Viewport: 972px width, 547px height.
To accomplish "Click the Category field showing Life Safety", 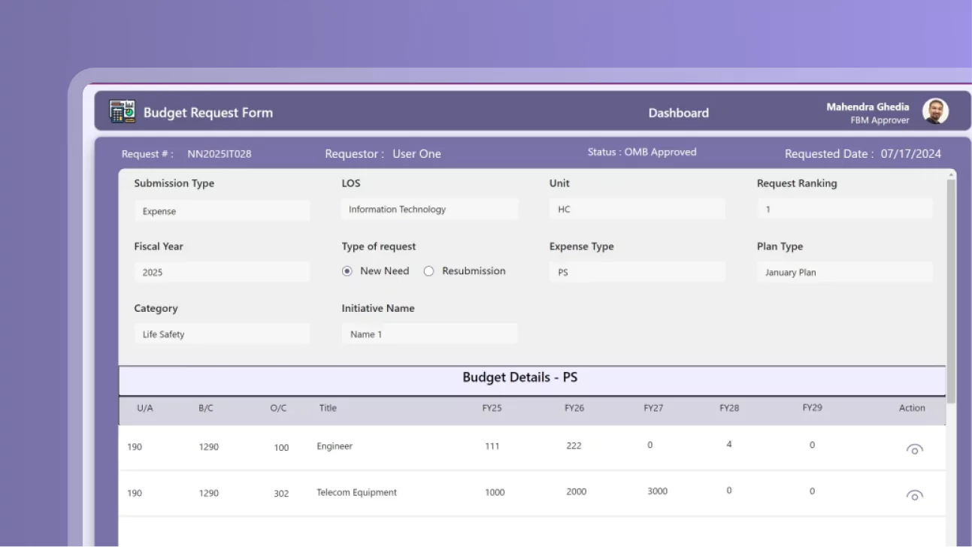I will pos(222,334).
